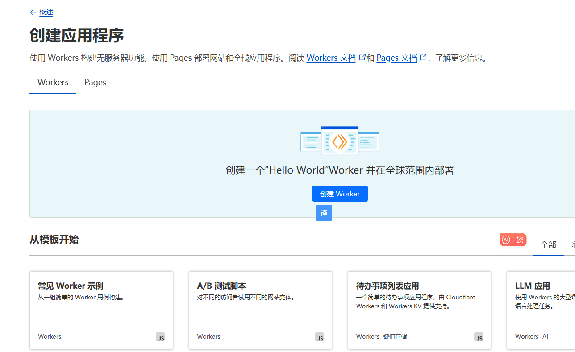Click JS badge on 待办事项列表应用 card
575x352 pixels.
pyautogui.click(x=479, y=337)
